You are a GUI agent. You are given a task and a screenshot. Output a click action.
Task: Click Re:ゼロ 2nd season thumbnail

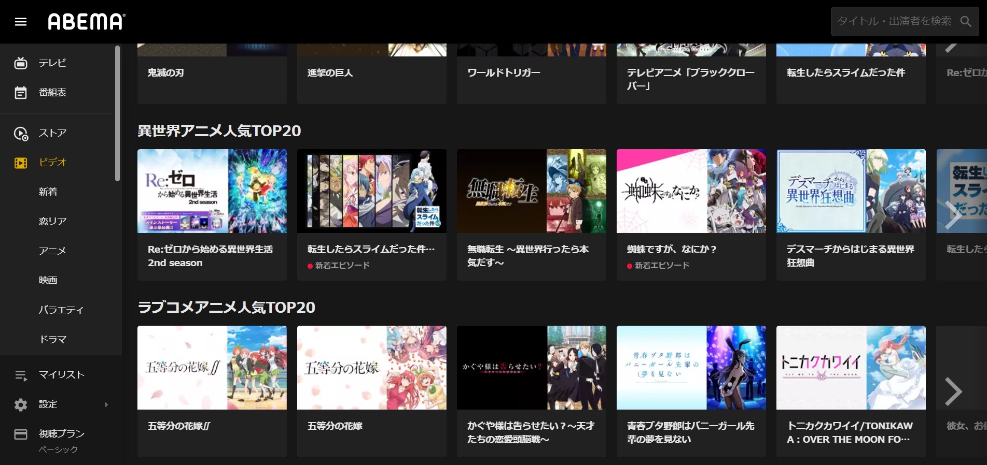click(212, 191)
